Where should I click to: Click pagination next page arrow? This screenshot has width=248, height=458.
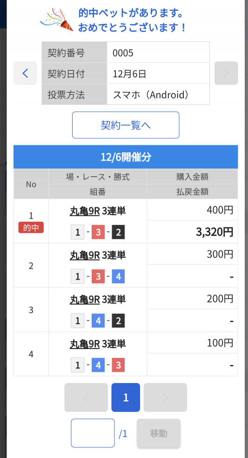[165, 397]
